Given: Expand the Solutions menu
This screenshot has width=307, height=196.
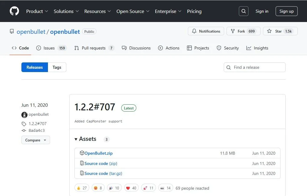Looking at the screenshot, I should pyautogui.click(x=66, y=11).
